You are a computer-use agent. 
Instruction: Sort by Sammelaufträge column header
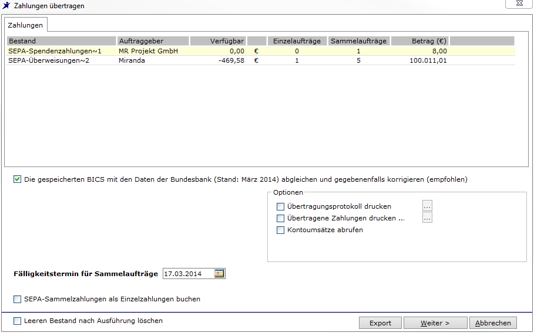pos(359,41)
